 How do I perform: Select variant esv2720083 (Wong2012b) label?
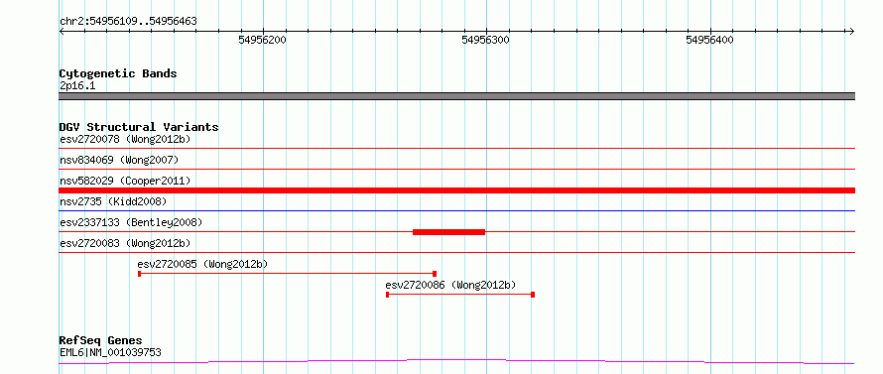pos(125,243)
